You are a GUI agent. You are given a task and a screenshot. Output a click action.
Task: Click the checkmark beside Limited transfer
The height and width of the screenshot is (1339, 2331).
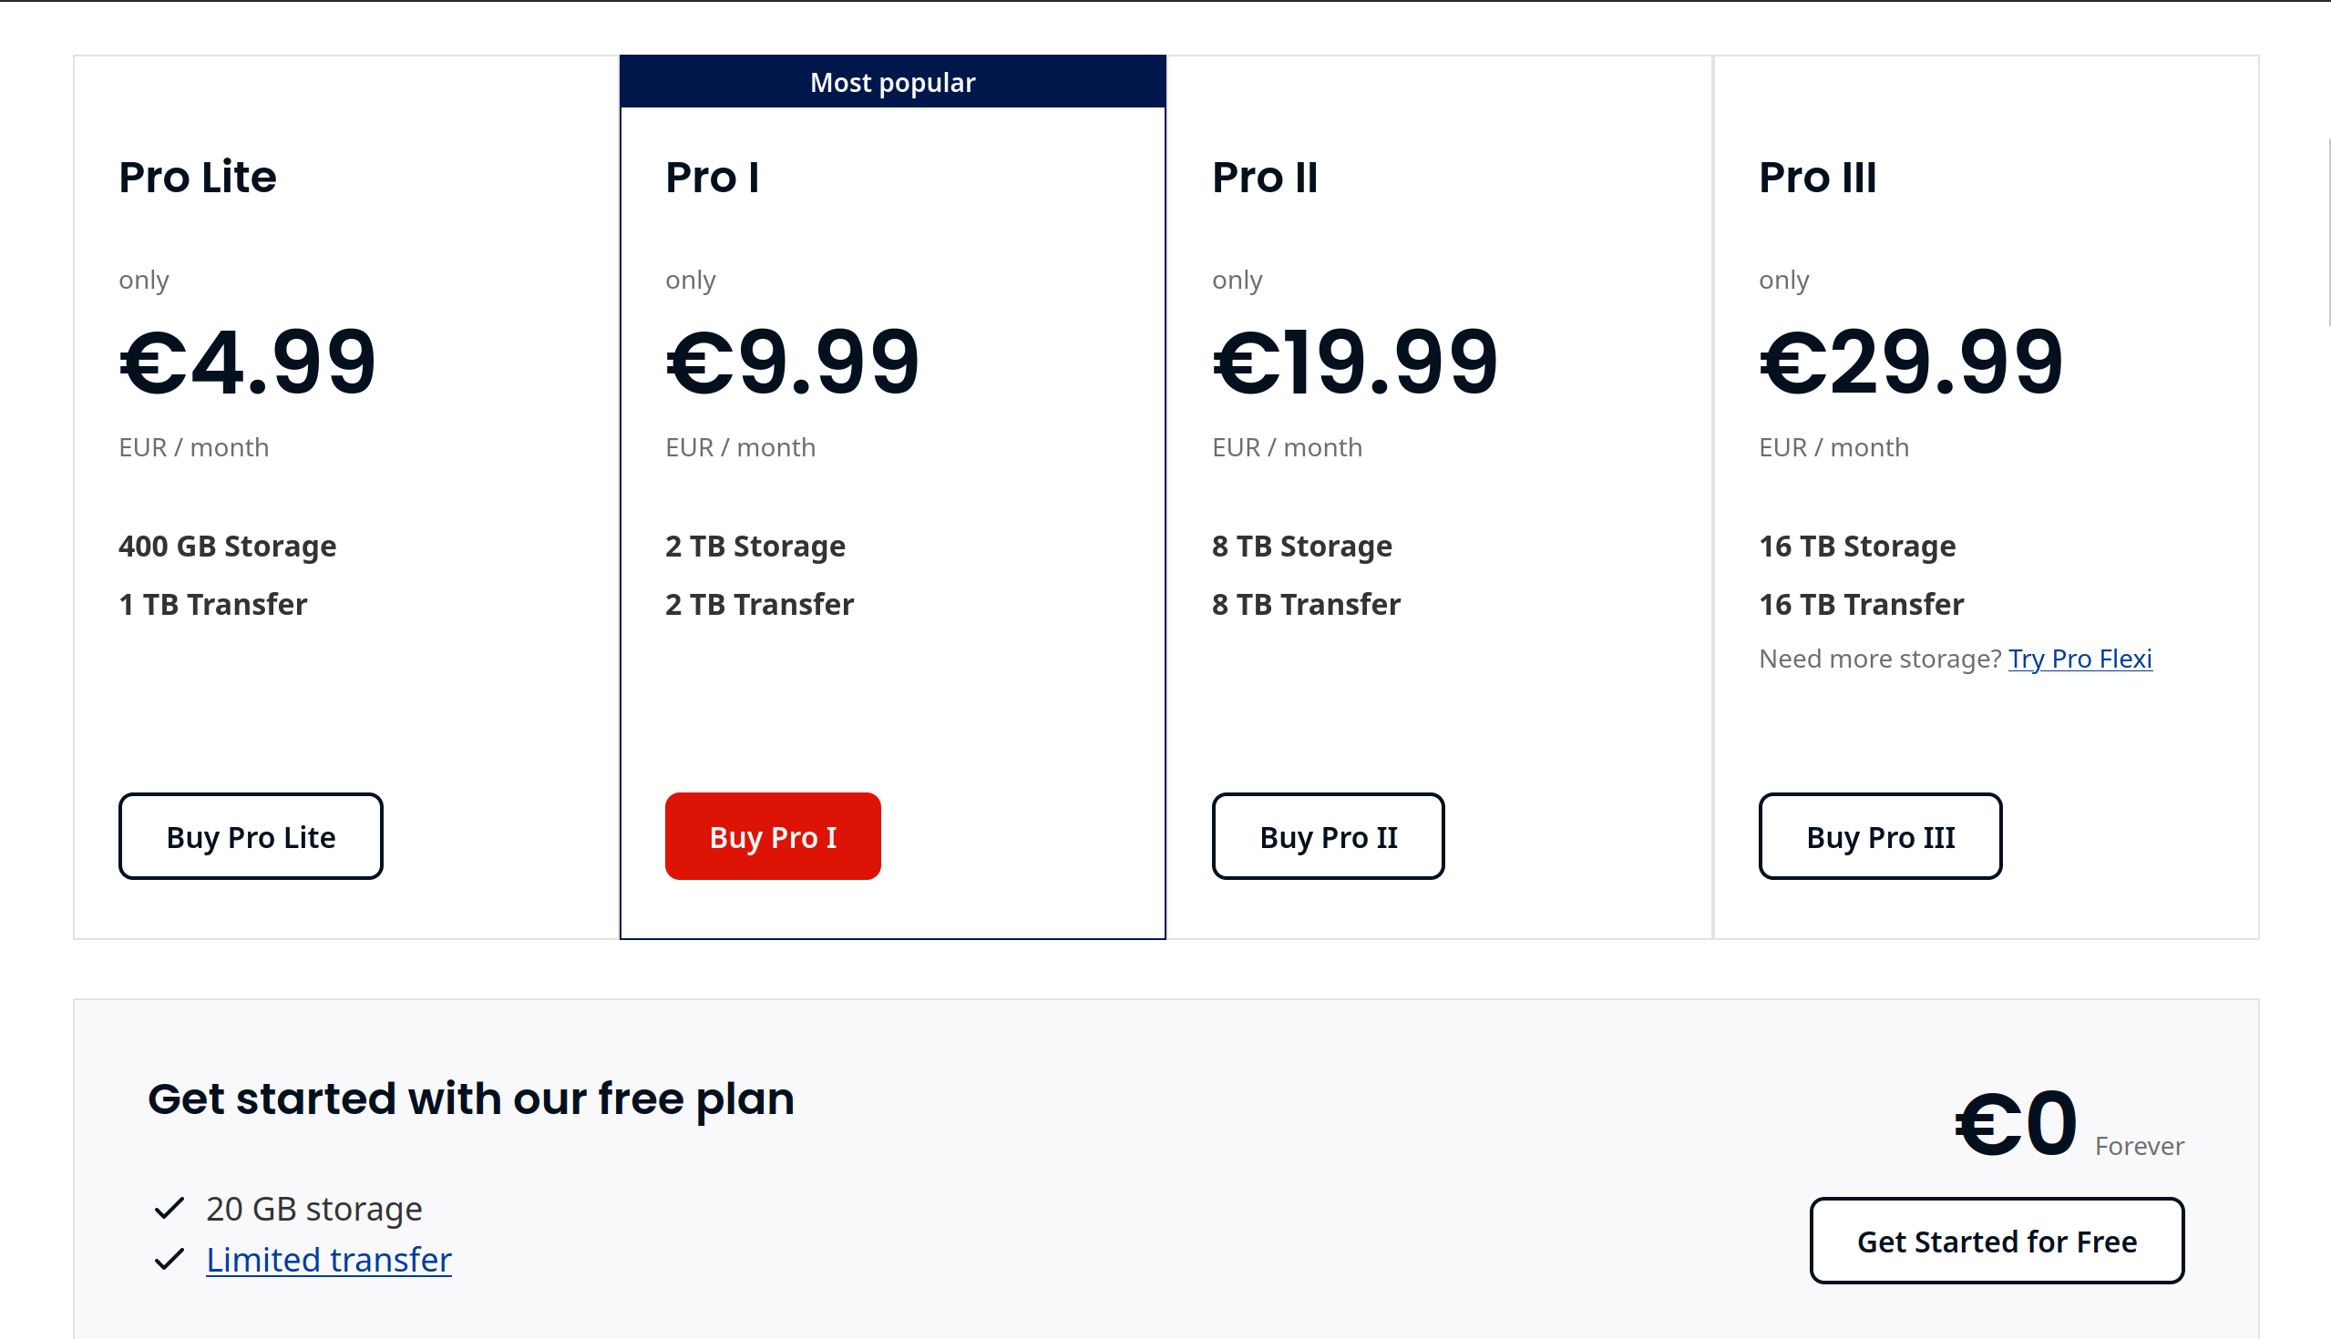point(169,1259)
